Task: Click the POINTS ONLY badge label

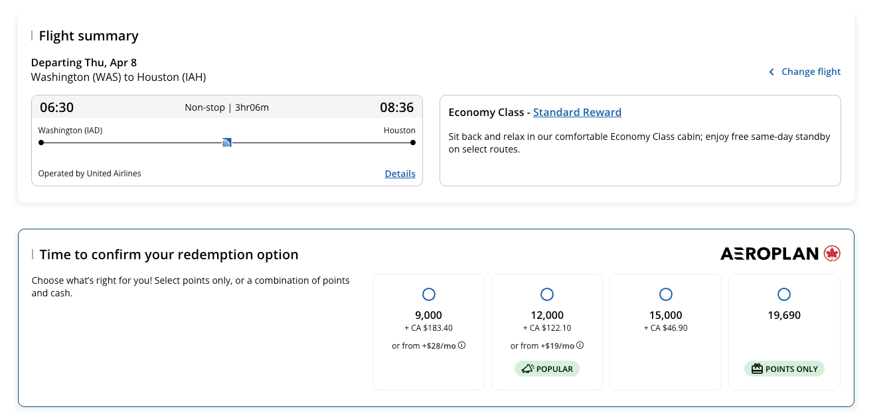Action: pos(791,369)
